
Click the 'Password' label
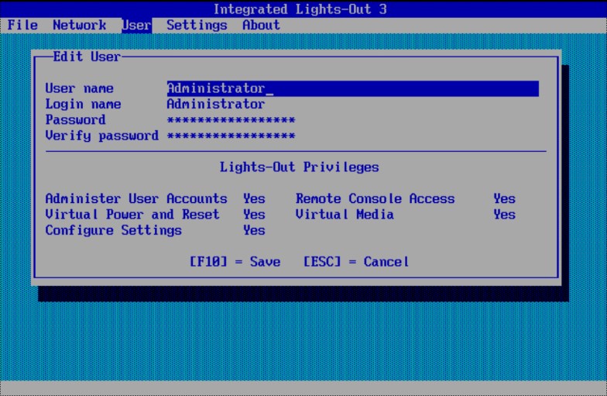point(76,120)
